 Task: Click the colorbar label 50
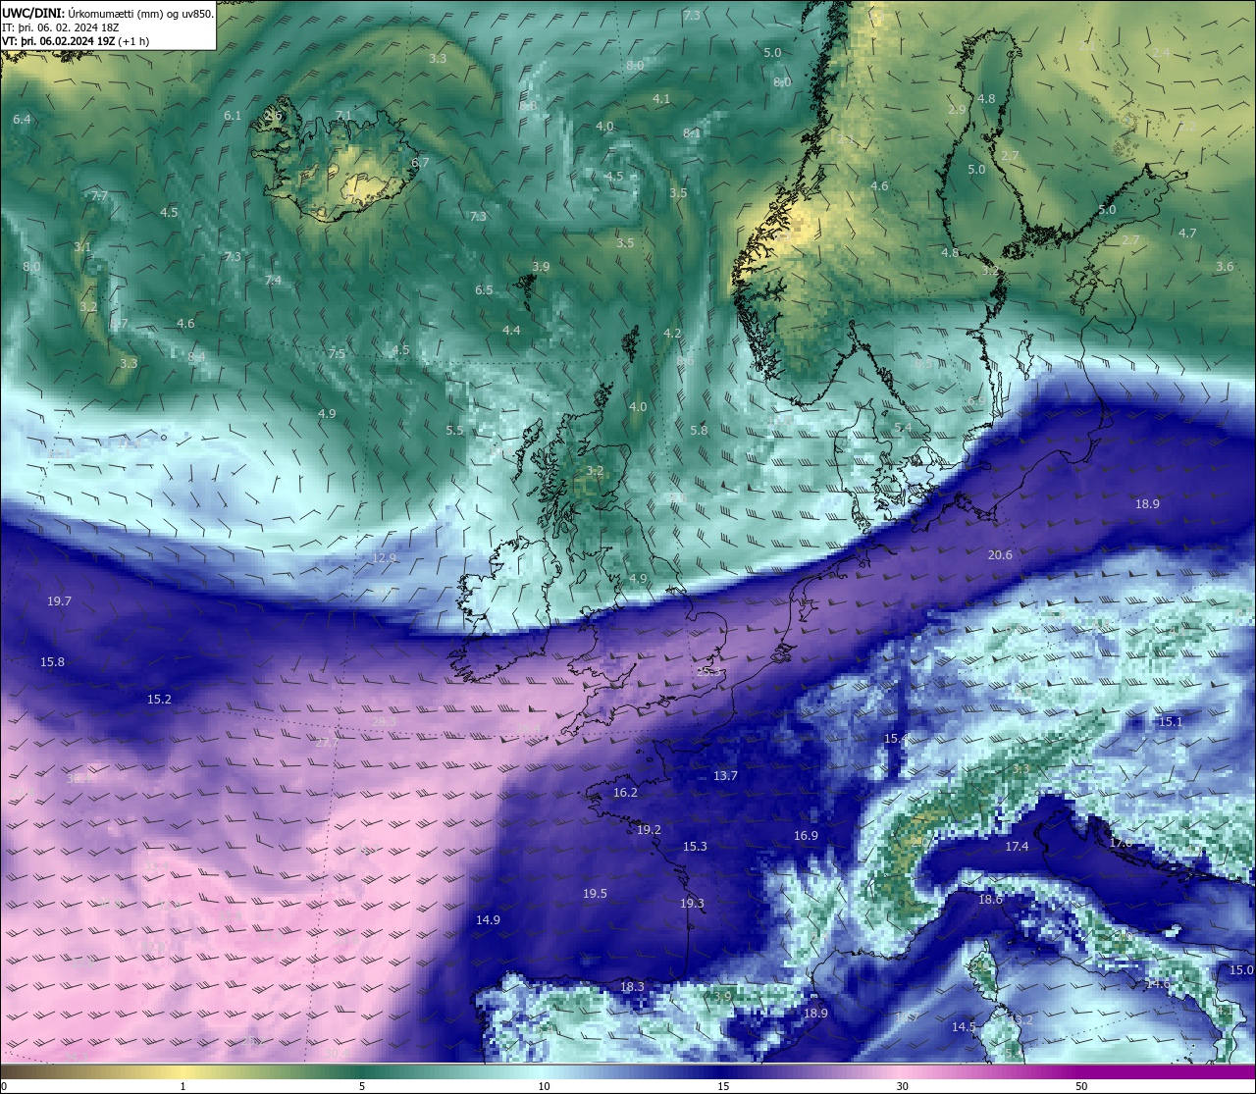click(x=1081, y=1086)
